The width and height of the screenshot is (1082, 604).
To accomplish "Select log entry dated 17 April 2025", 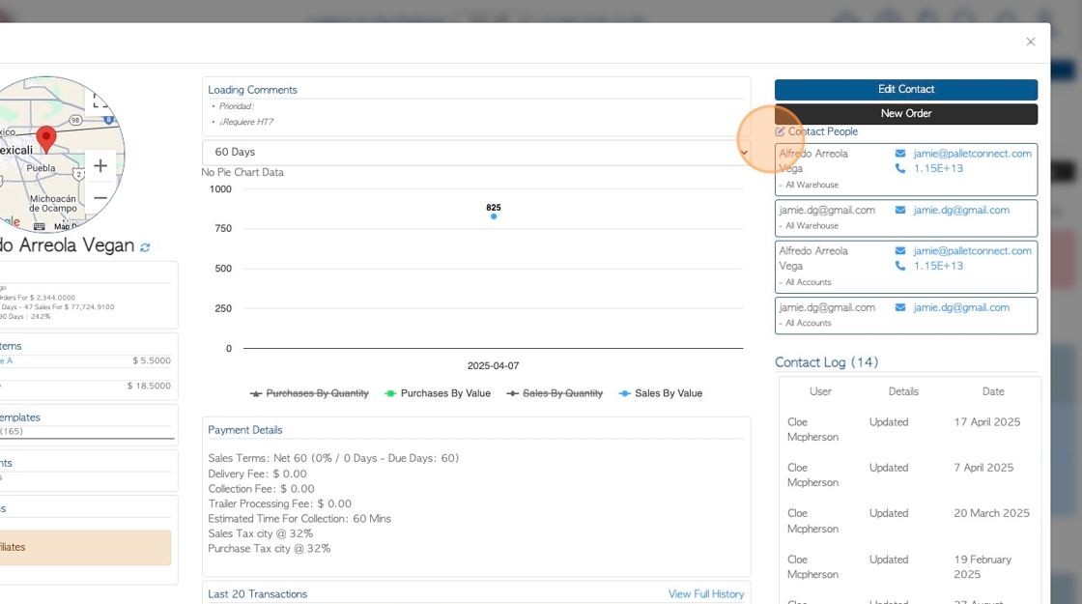I will tap(909, 429).
